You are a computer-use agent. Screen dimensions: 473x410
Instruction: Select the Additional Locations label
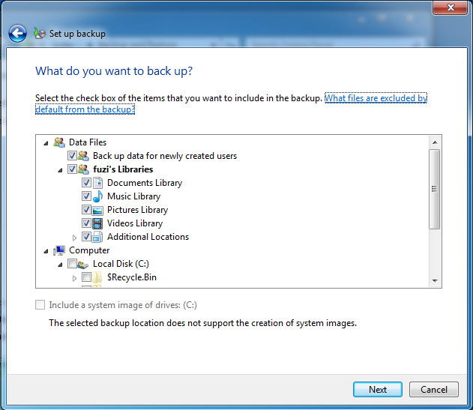(148, 237)
